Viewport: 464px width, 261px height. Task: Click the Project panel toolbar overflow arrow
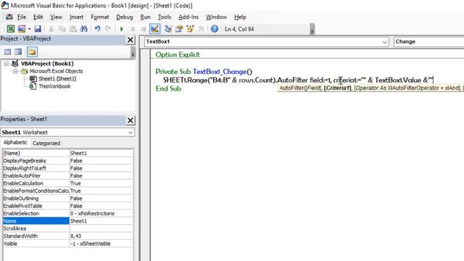133,52
